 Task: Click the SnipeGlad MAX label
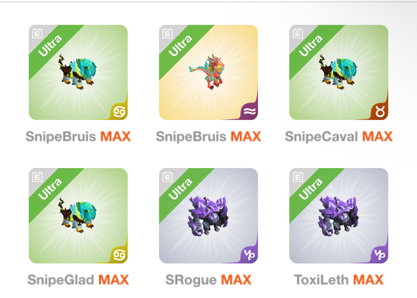tap(78, 280)
